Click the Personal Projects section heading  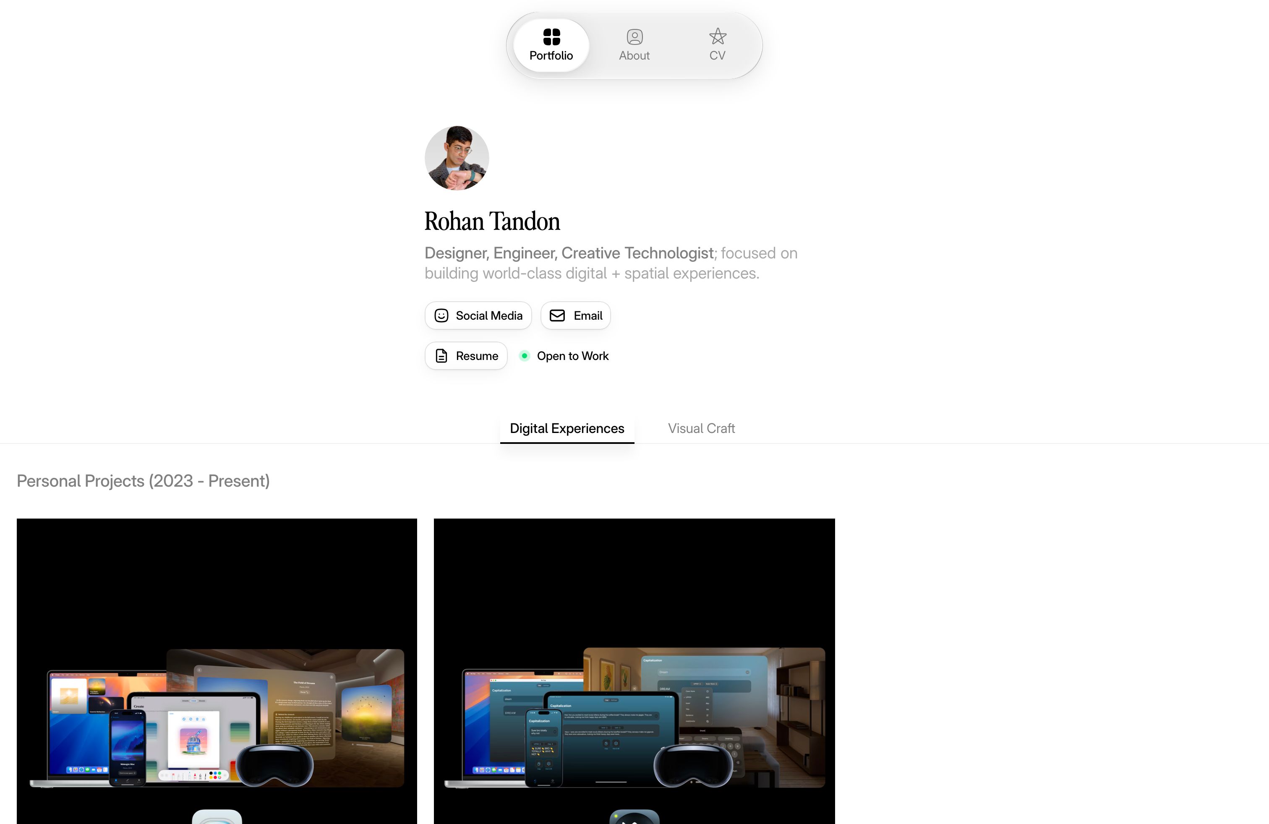143,481
